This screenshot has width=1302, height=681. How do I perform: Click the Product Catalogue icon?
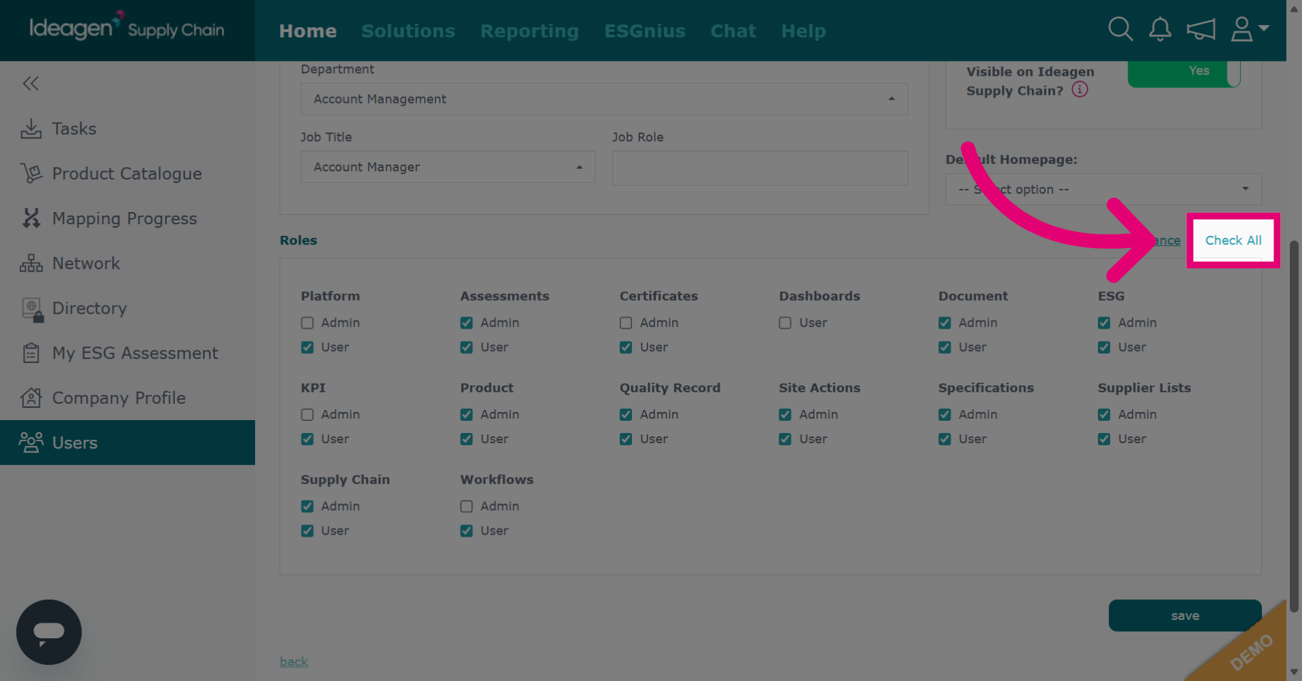click(31, 173)
